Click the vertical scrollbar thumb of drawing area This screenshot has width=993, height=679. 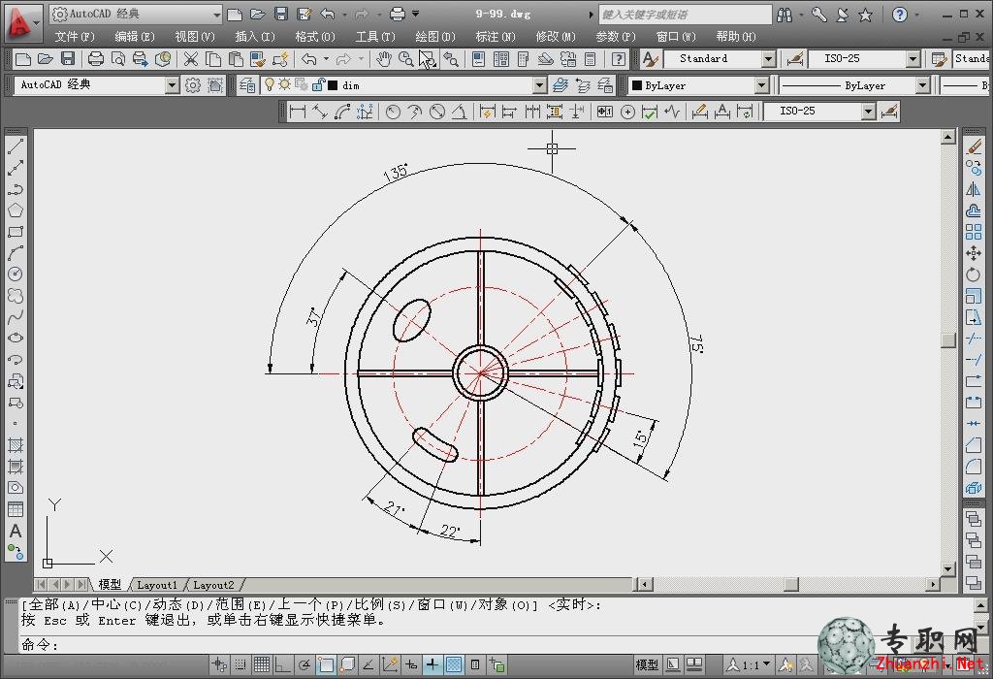[948, 340]
